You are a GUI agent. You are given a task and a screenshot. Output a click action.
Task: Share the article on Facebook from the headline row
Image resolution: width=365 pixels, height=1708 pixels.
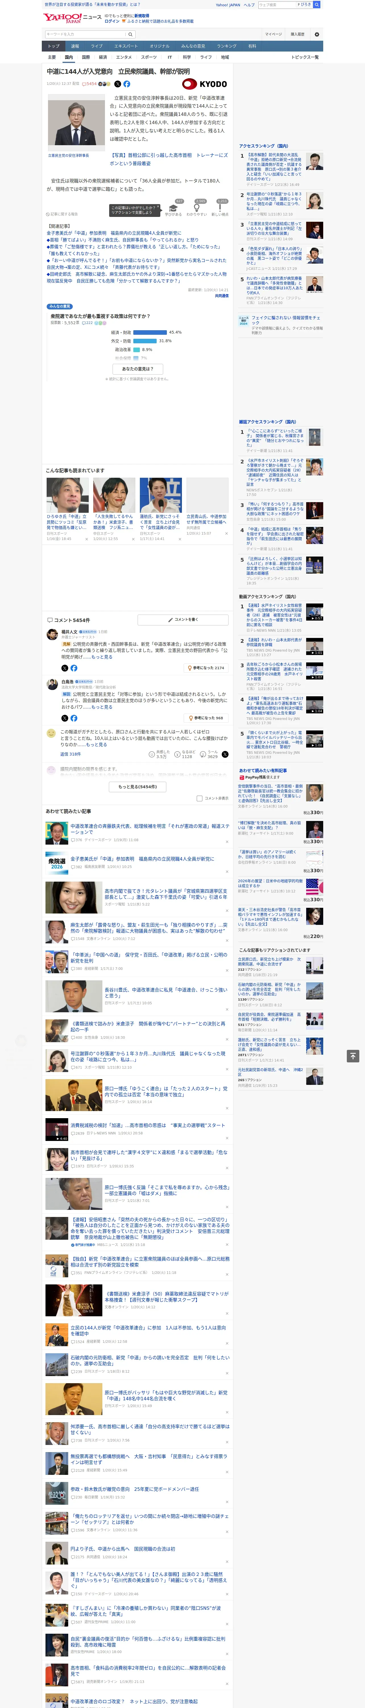126,84
